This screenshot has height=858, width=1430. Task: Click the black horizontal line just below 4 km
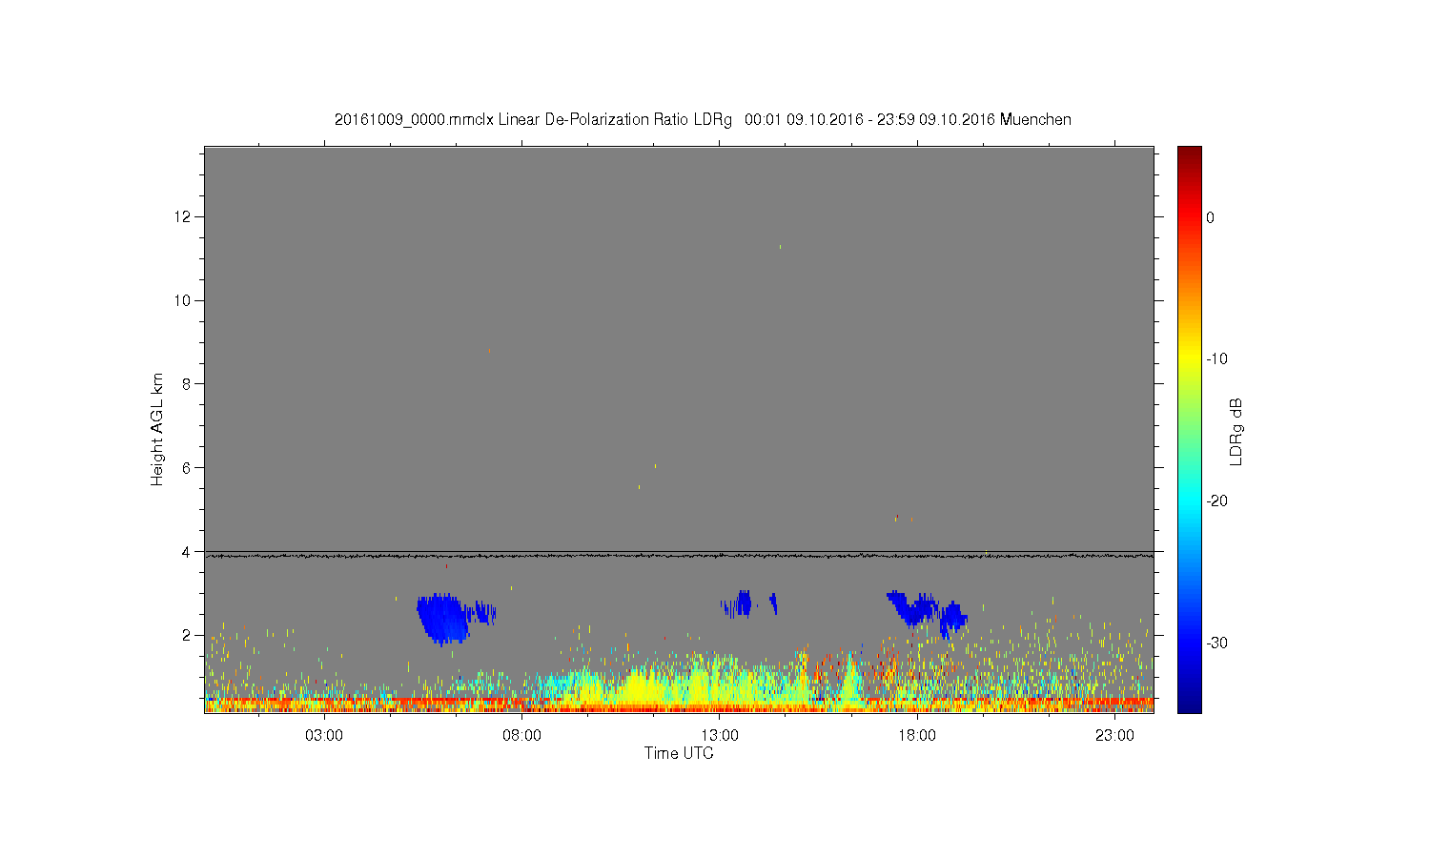(679, 555)
